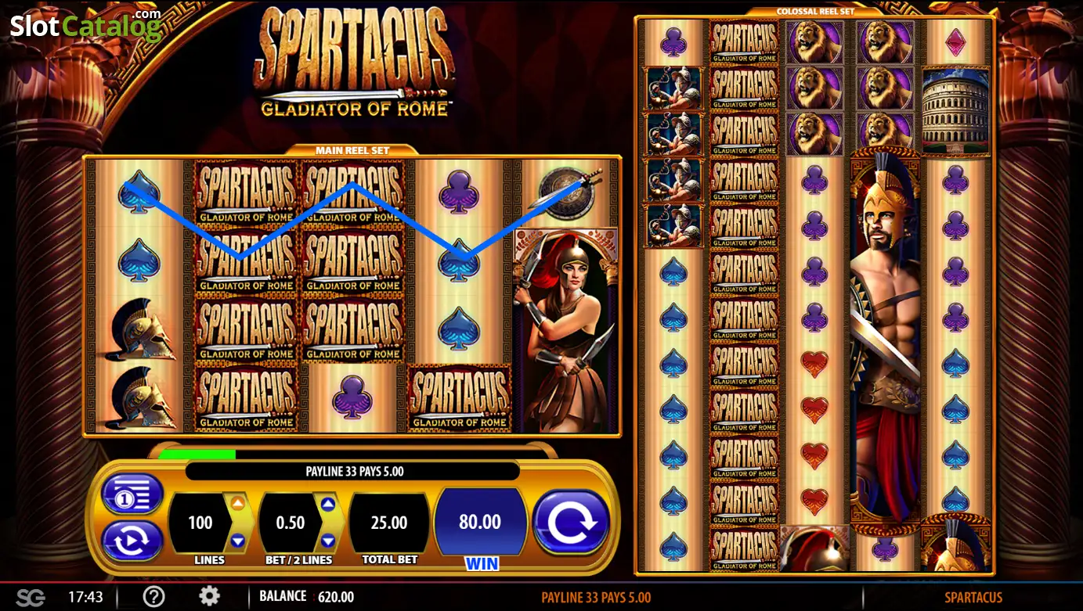
Task: Open the help question mark icon
Action: point(153,597)
